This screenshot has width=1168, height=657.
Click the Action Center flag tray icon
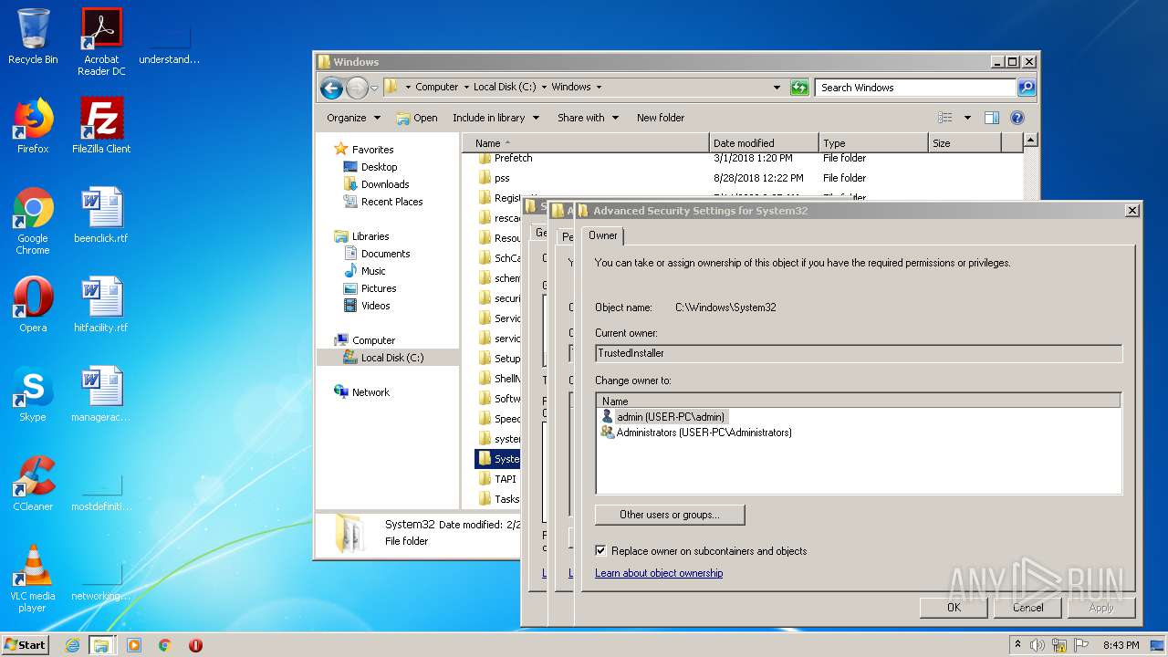[1080, 645]
